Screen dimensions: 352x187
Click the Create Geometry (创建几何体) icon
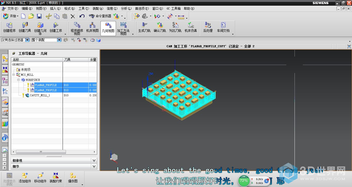pyautogui.click(x=40, y=29)
